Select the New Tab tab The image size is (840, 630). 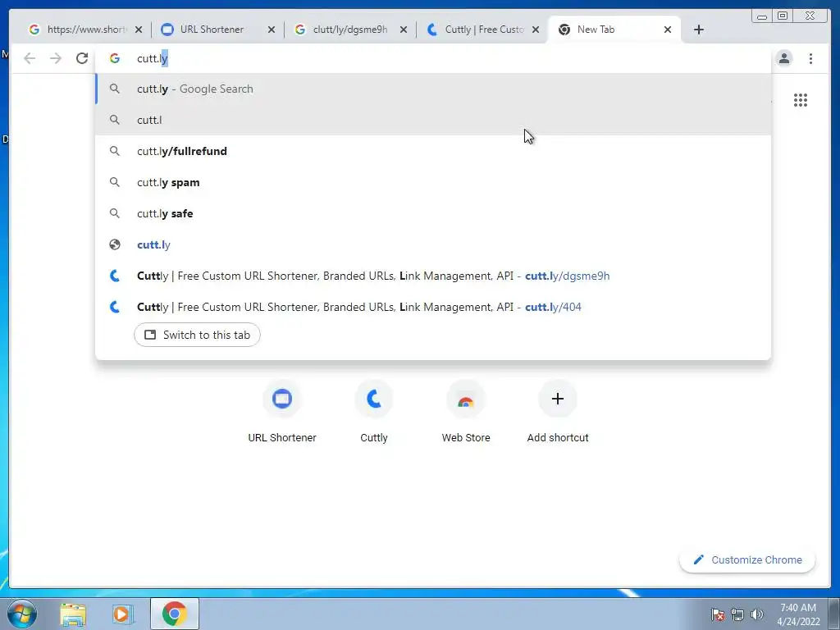(x=614, y=30)
